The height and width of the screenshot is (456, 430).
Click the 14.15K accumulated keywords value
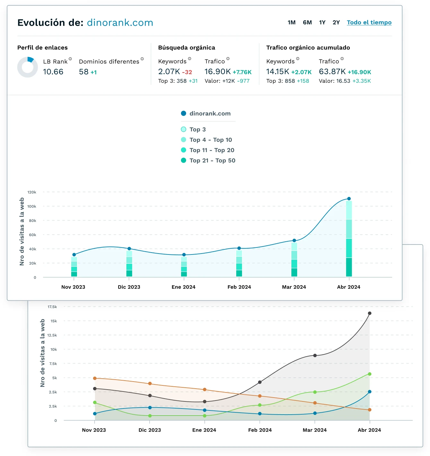coord(278,72)
